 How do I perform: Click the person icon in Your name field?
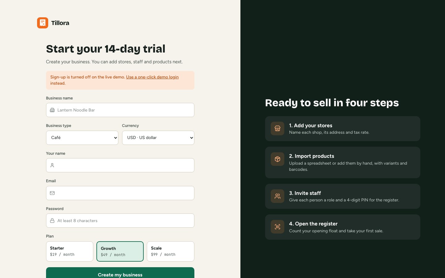point(52,165)
